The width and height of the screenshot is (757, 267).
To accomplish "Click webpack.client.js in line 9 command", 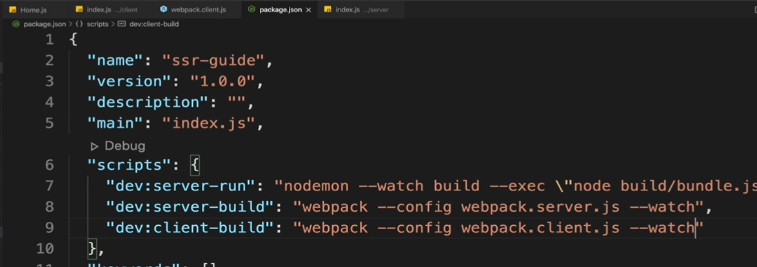I will coord(540,228).
